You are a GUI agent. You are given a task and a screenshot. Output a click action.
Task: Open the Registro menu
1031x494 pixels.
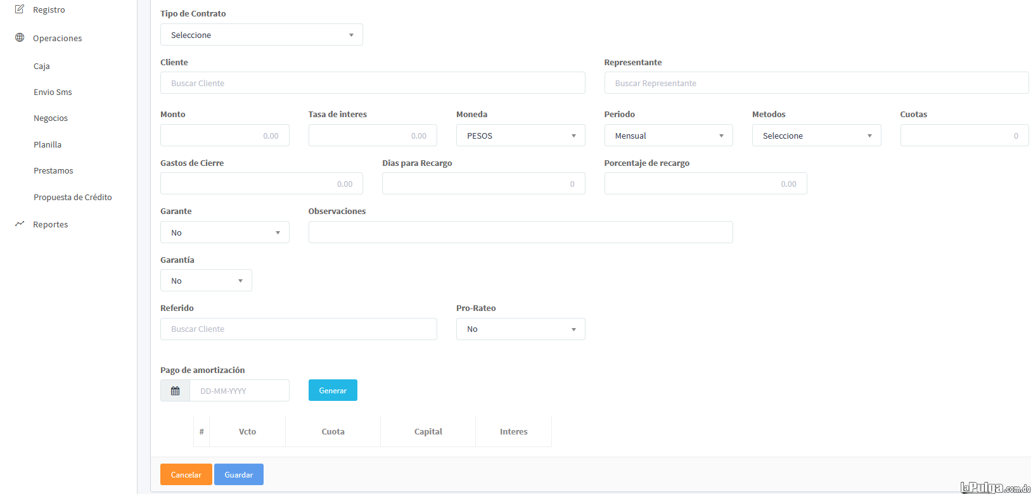[49, 10]
